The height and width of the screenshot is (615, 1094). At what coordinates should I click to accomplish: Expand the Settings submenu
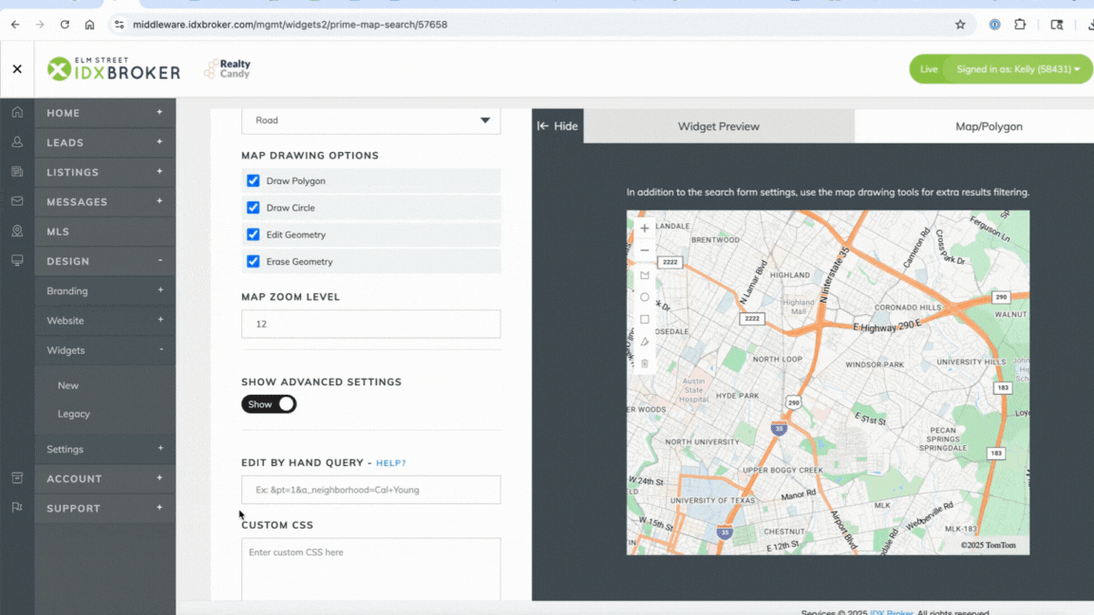point(160,448)
